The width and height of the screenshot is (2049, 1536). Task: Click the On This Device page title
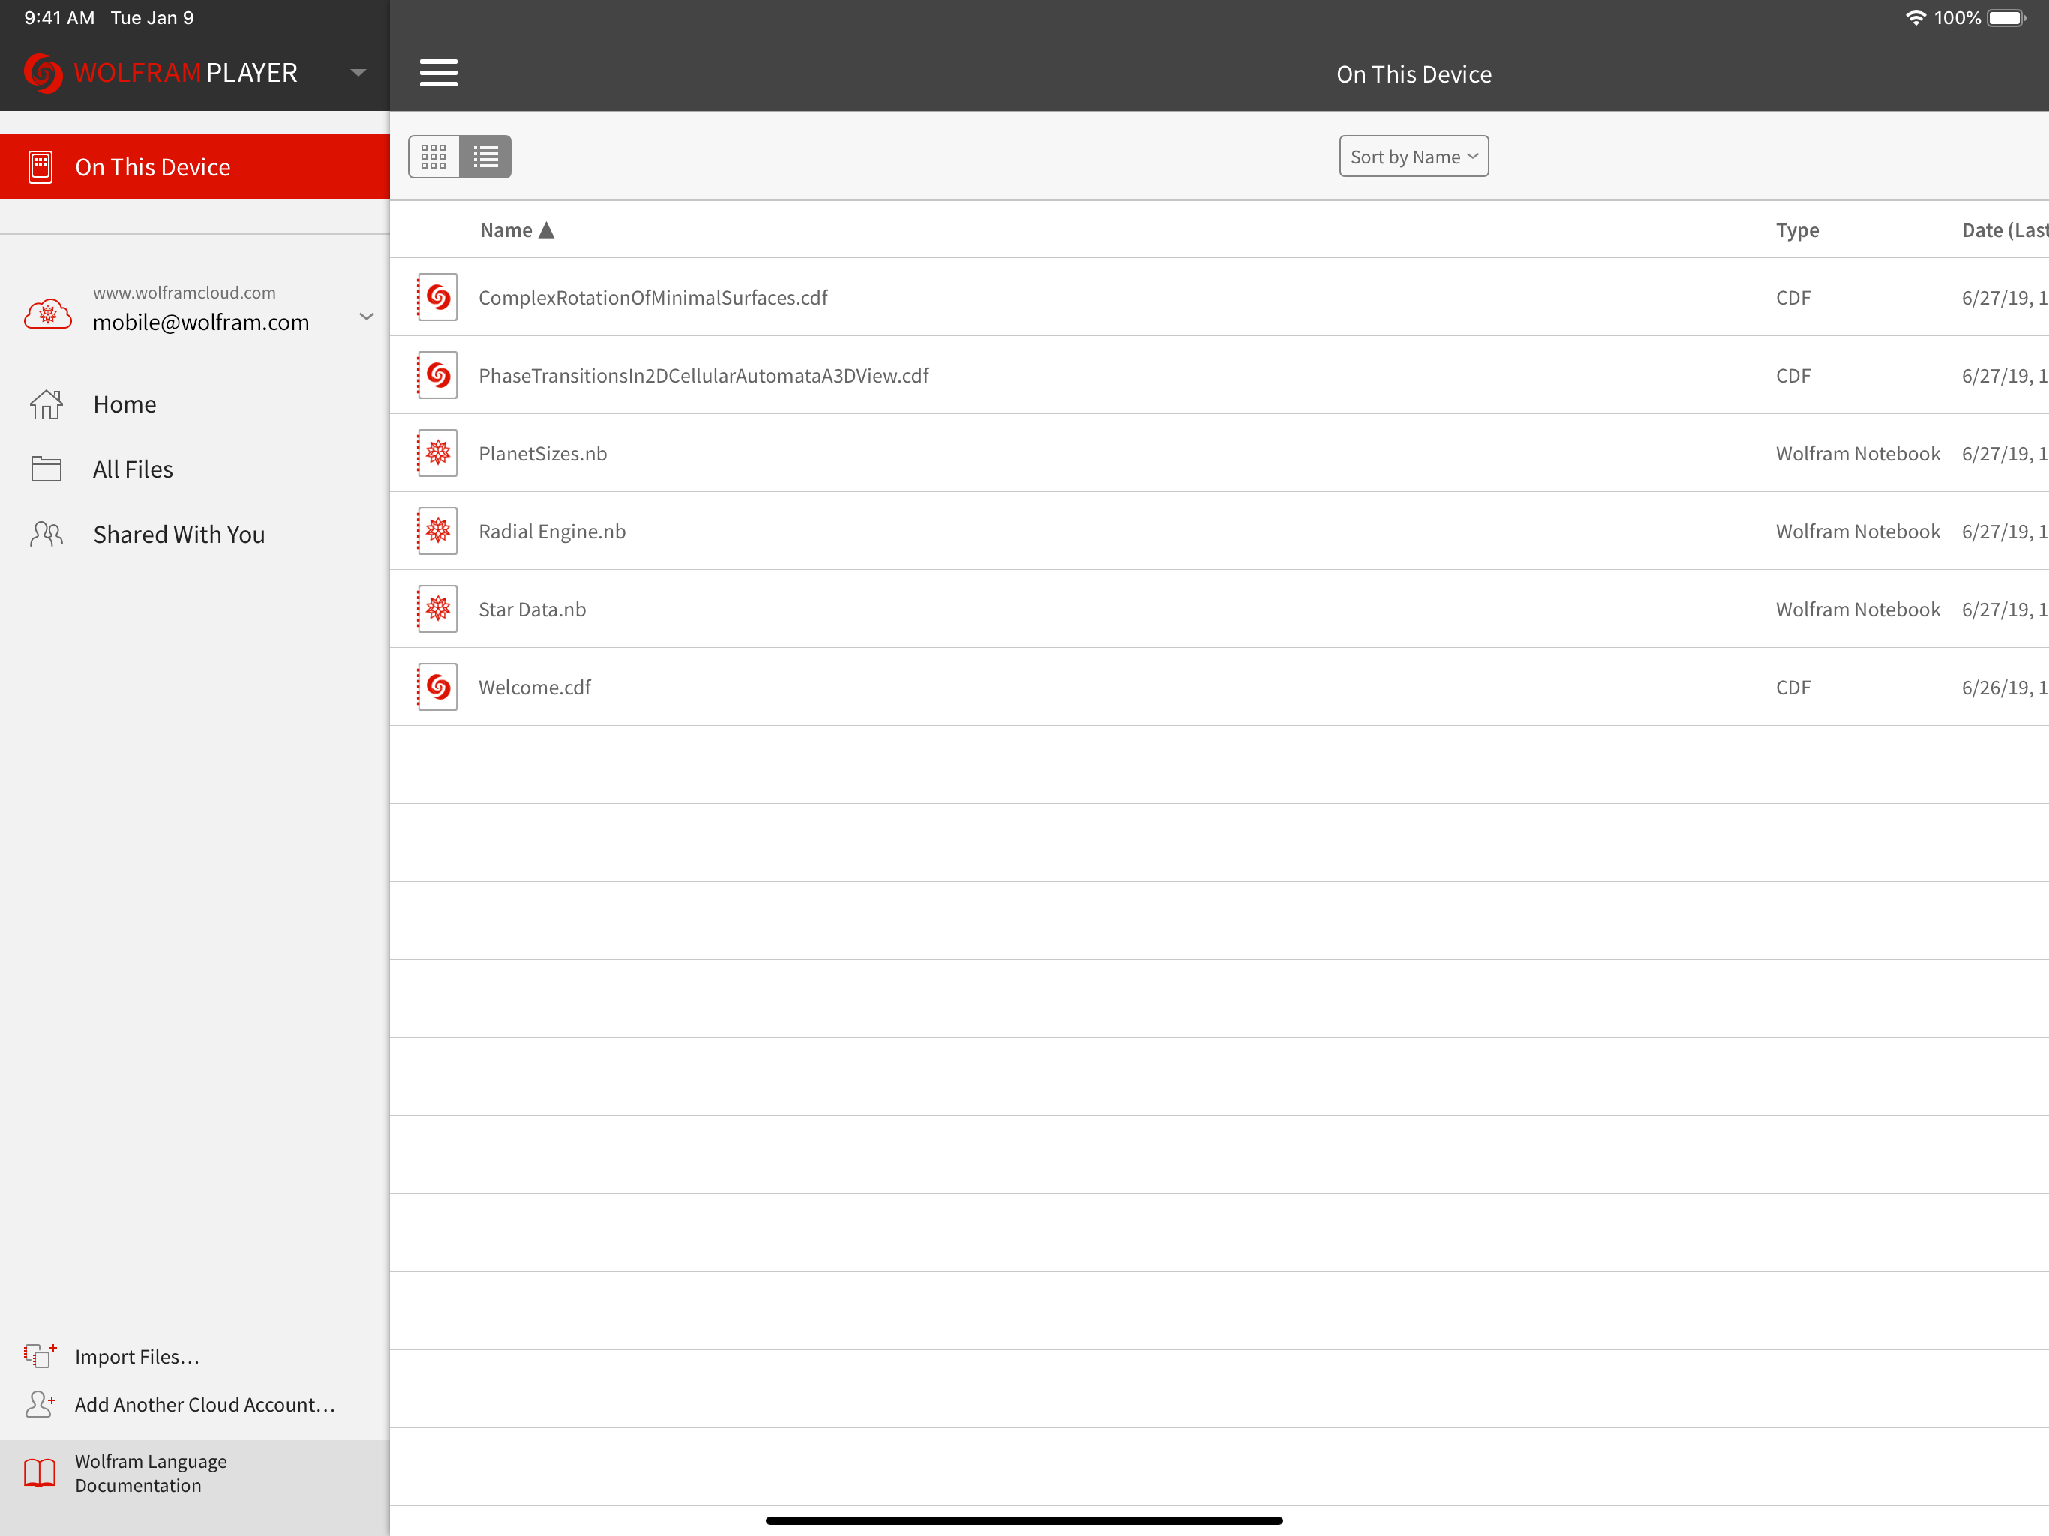(1414, 74)
